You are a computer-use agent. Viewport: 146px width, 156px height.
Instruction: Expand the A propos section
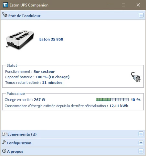tap(141, 151)
